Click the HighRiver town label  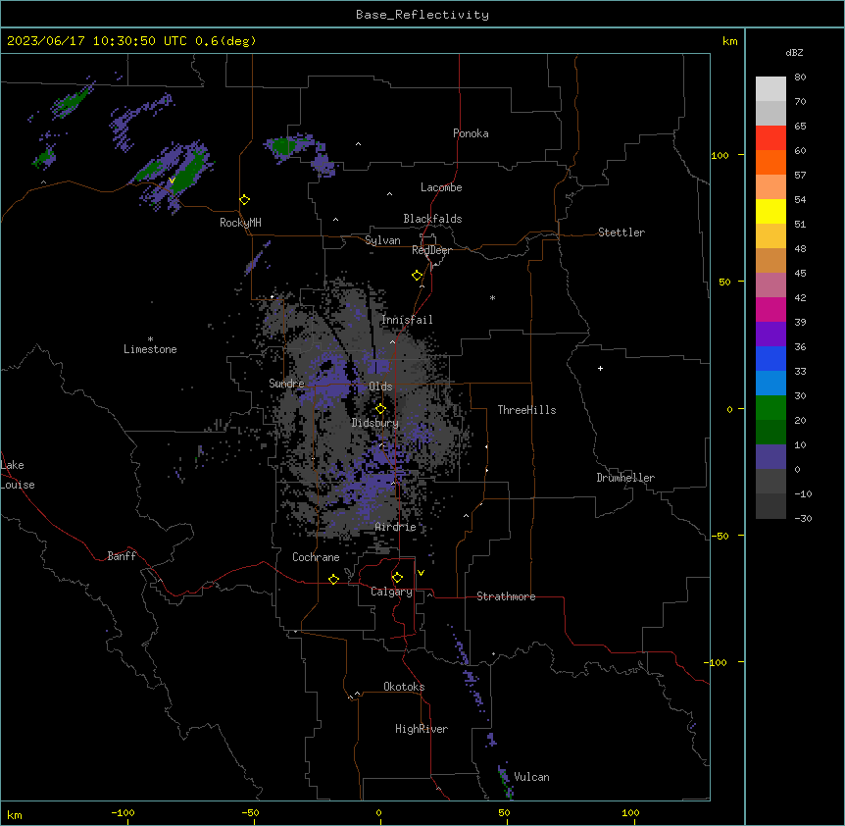(x=422, y=729)
